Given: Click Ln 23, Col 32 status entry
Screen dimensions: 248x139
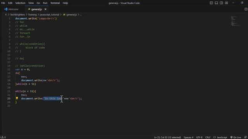Looking at the screenshot, I should pyautogui.click(x=167, y=137).
